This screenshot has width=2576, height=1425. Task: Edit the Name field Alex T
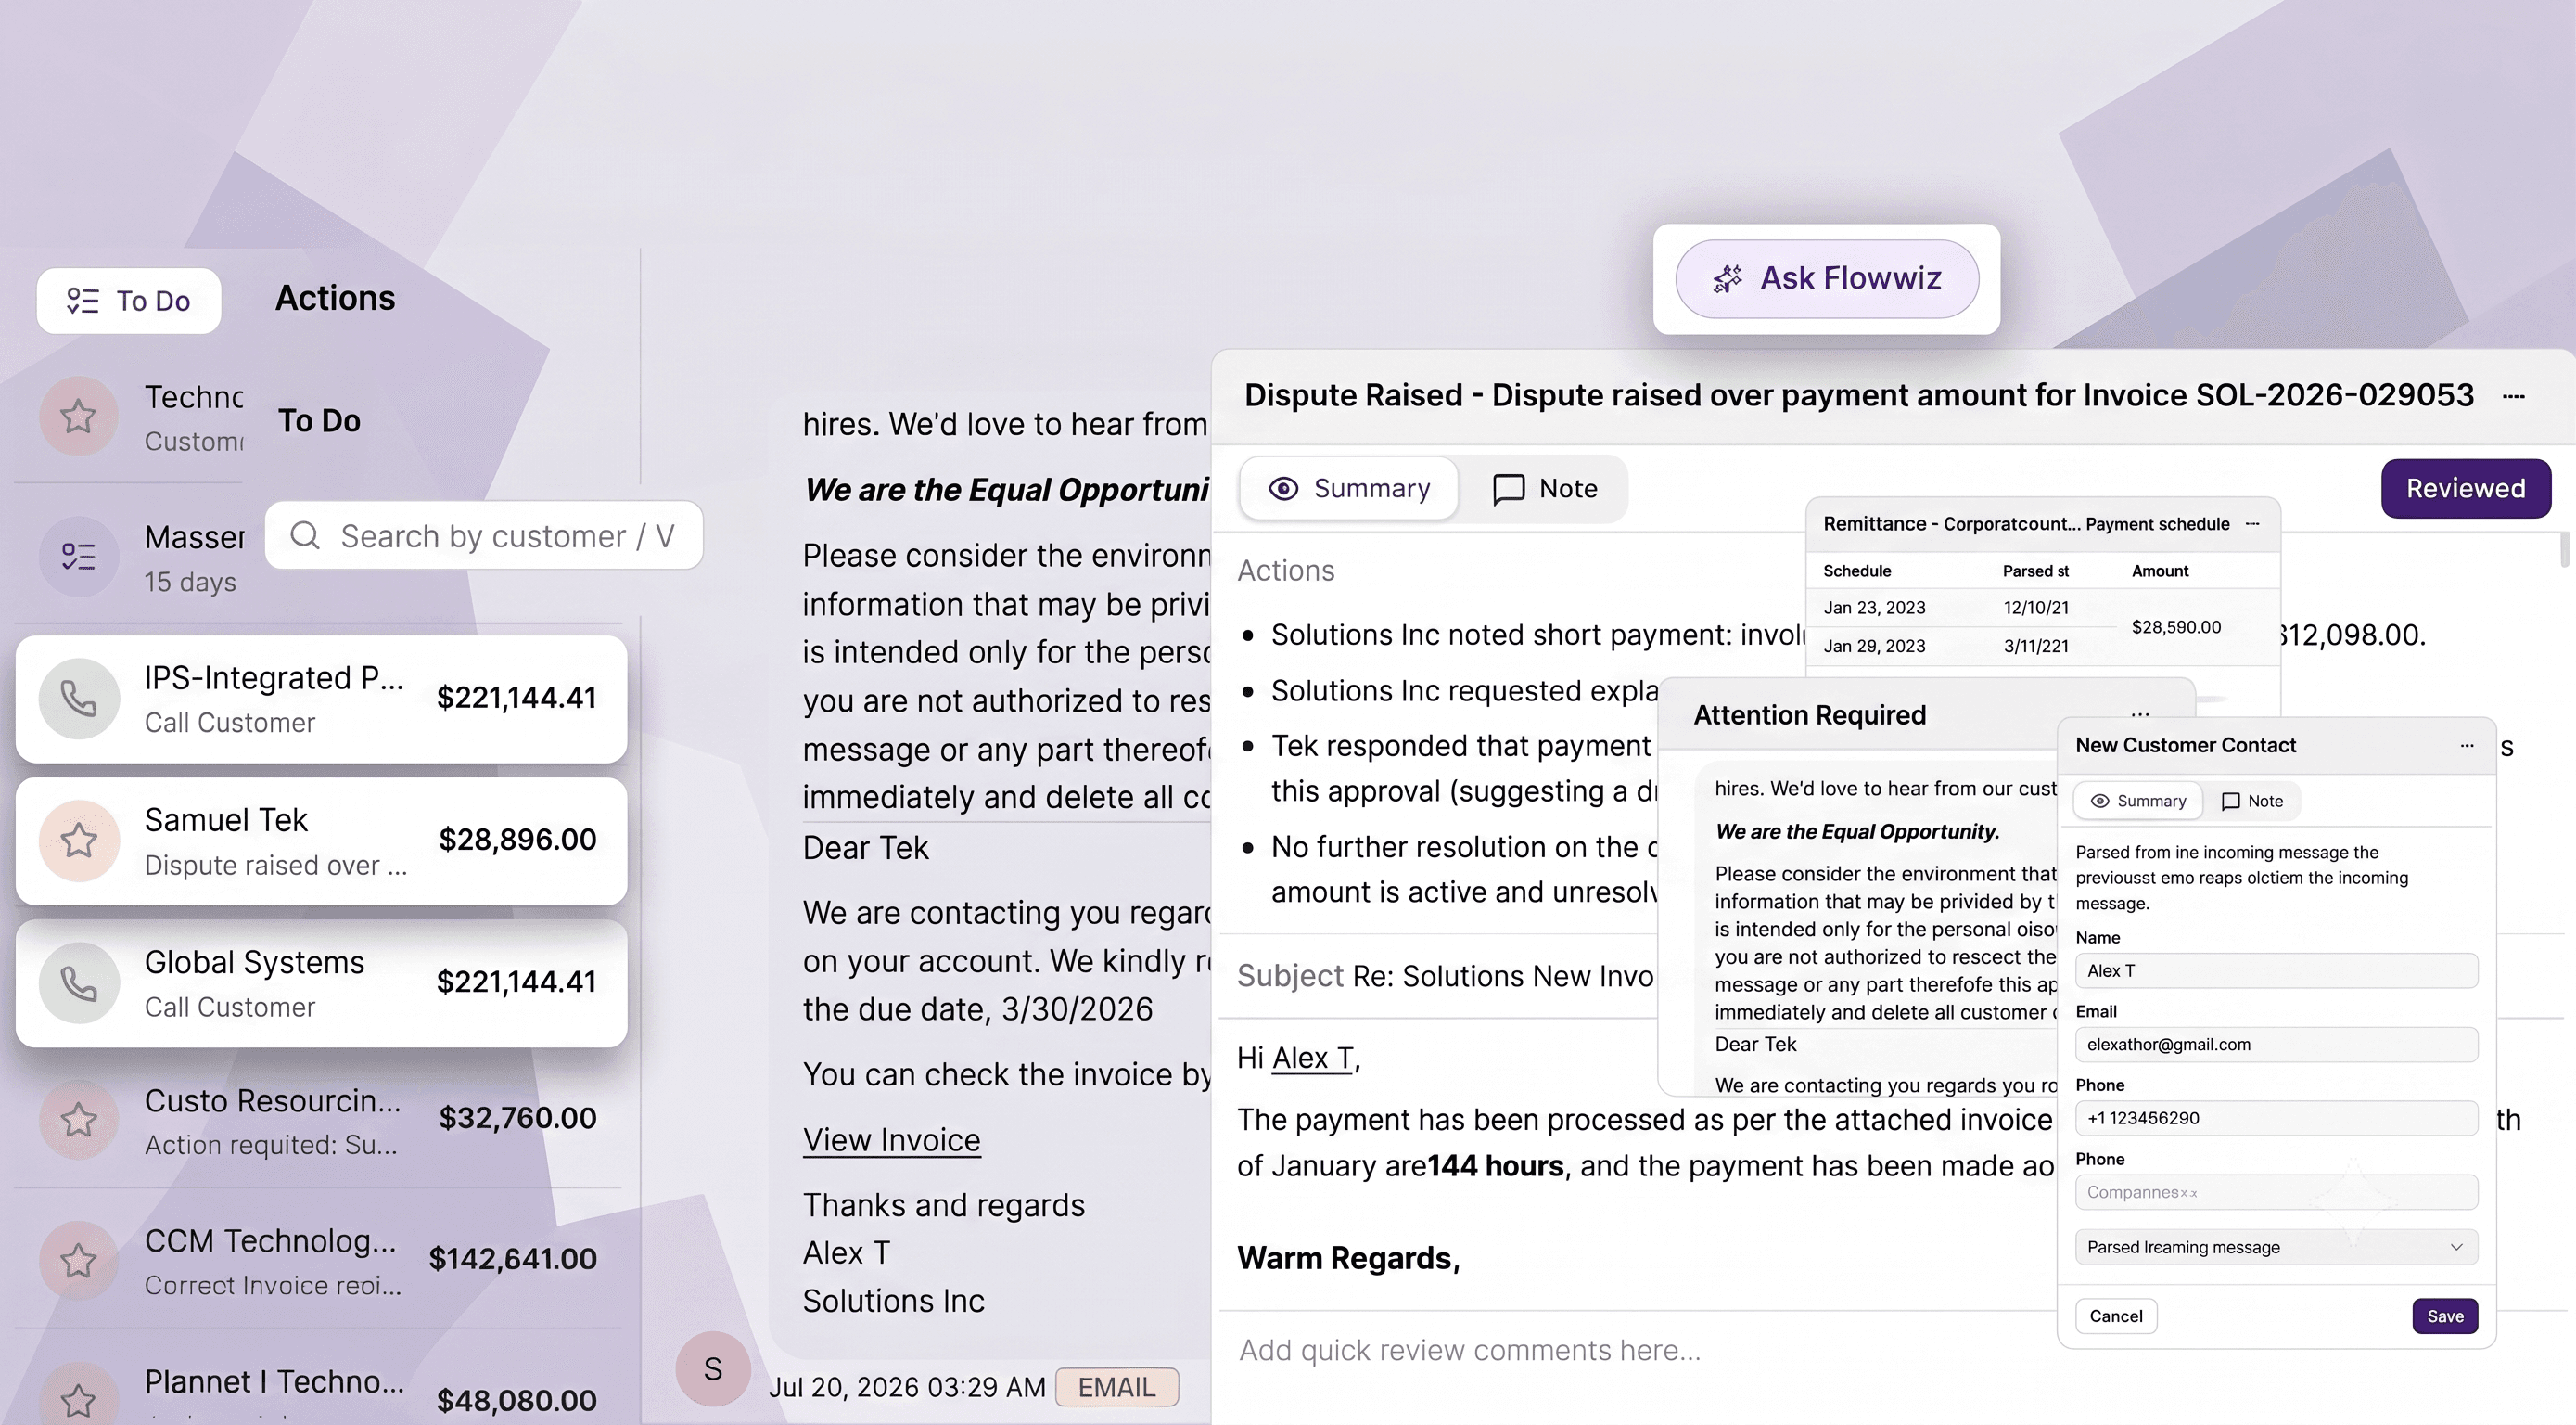tap(2276, 970)
